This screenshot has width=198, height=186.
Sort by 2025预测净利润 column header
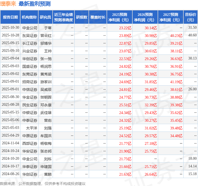tap(120, 17)
